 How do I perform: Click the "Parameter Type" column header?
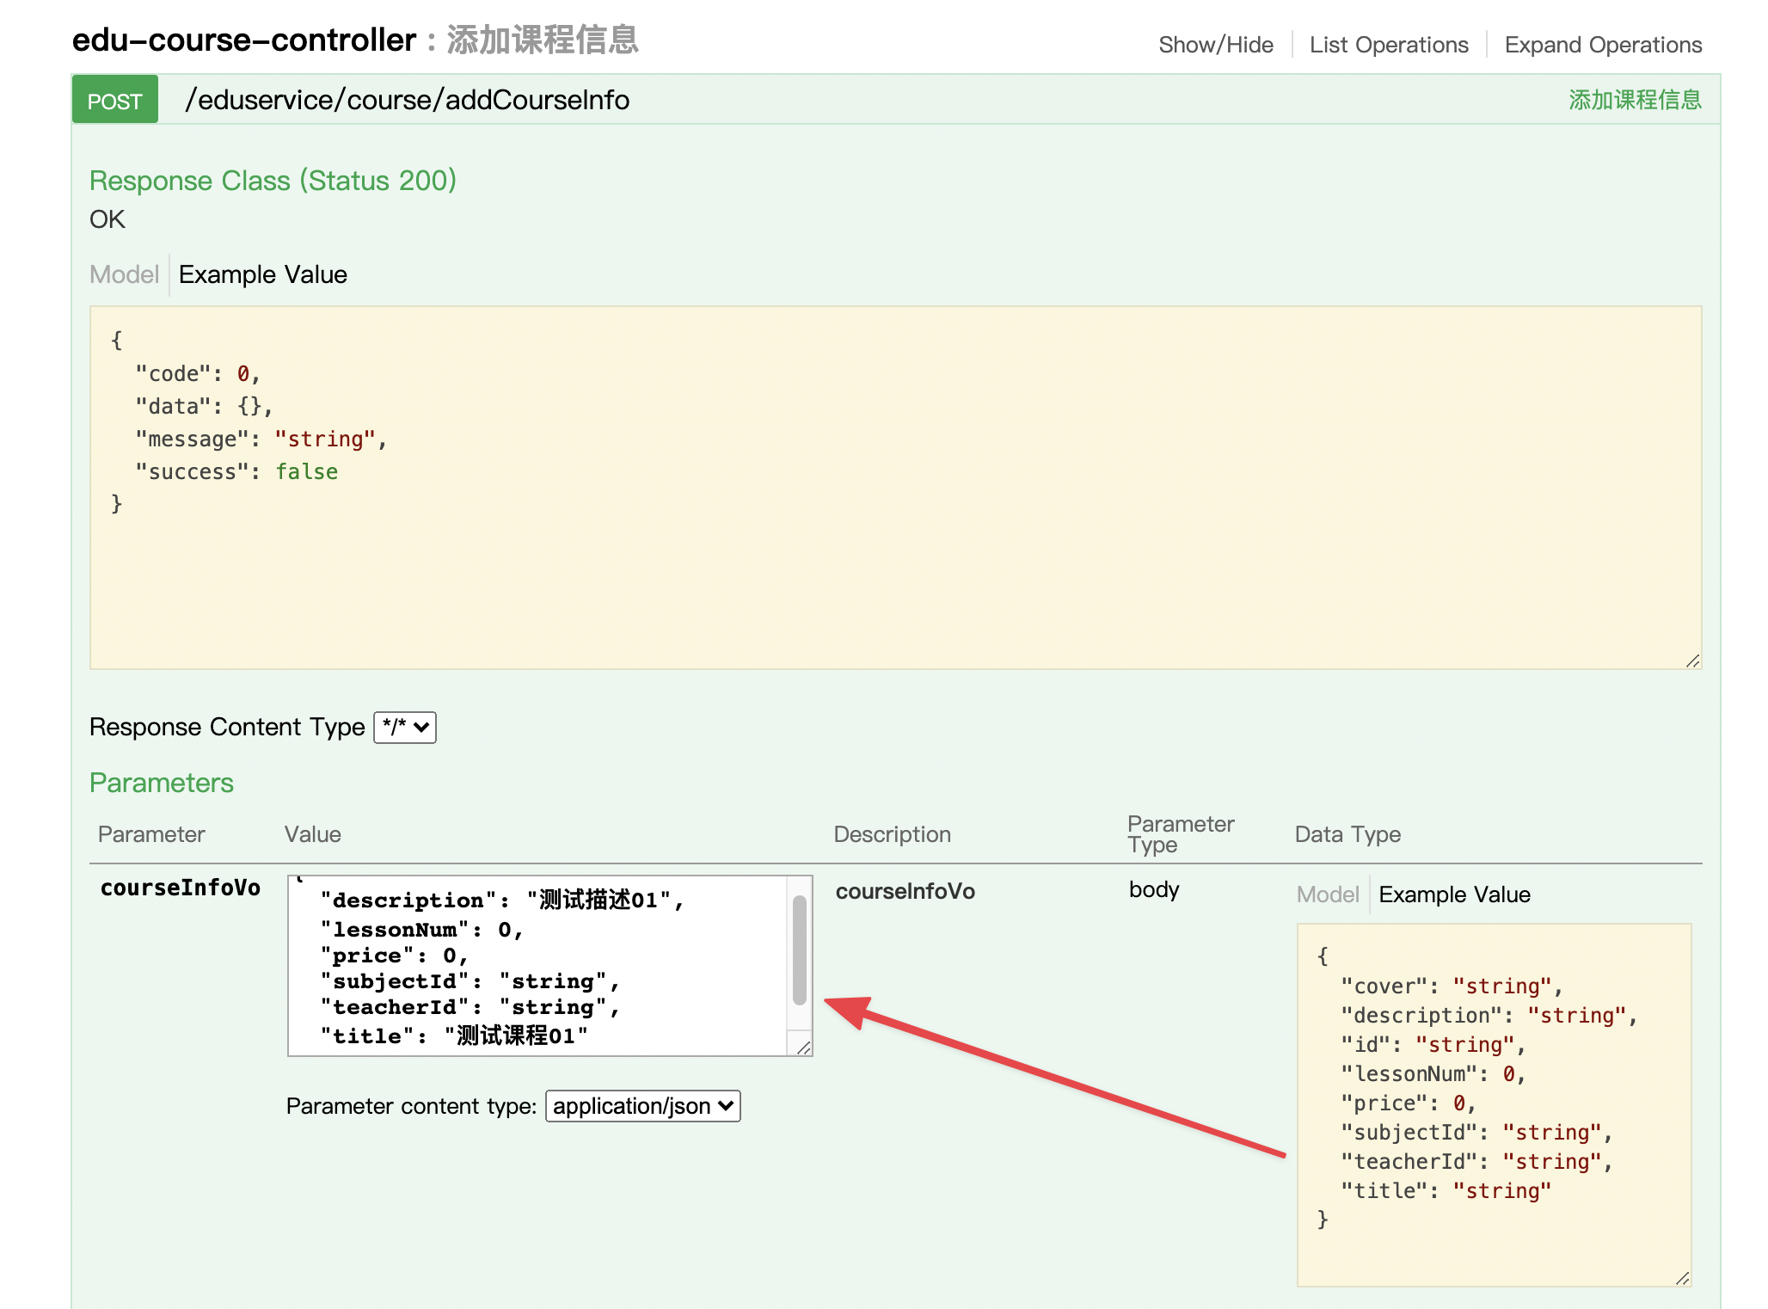coord(1181,834)
